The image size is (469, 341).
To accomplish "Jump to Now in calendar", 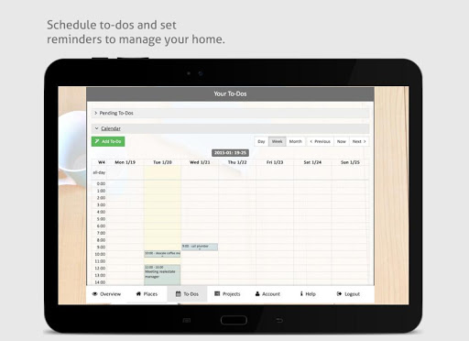I will [x=342, y=141].
